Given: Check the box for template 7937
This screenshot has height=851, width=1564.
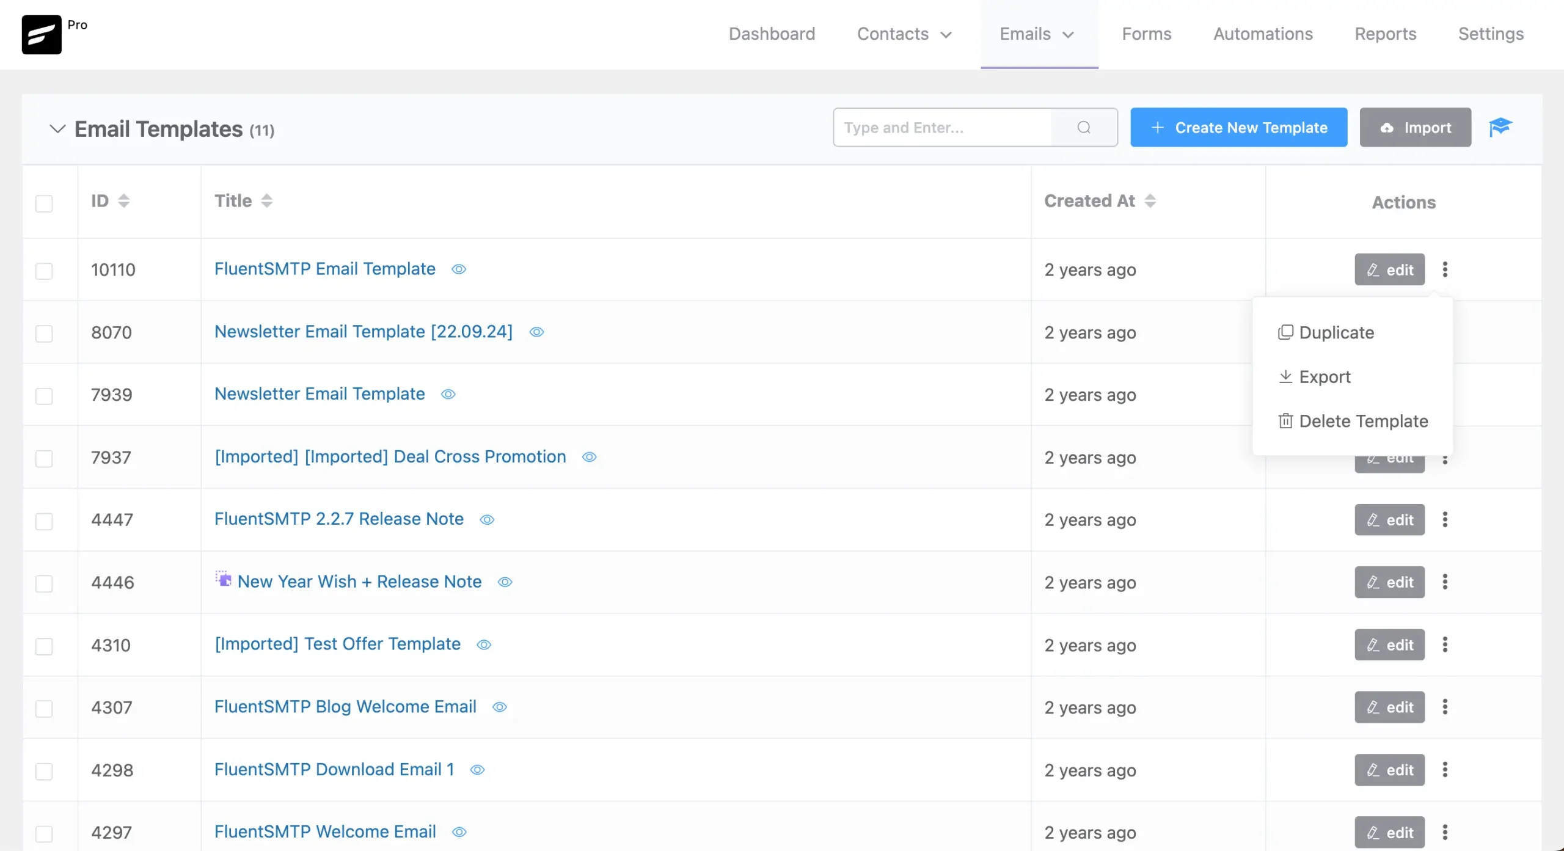Looking at the screenshot, I should [44, 459].
